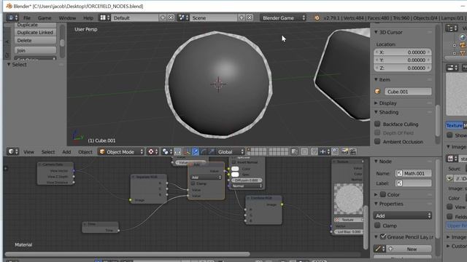The height and width of the screenshot is (262, 467).
Task: Toggle first layer button in layer grid
Action: pyautogui.click(x=250, y=150)
